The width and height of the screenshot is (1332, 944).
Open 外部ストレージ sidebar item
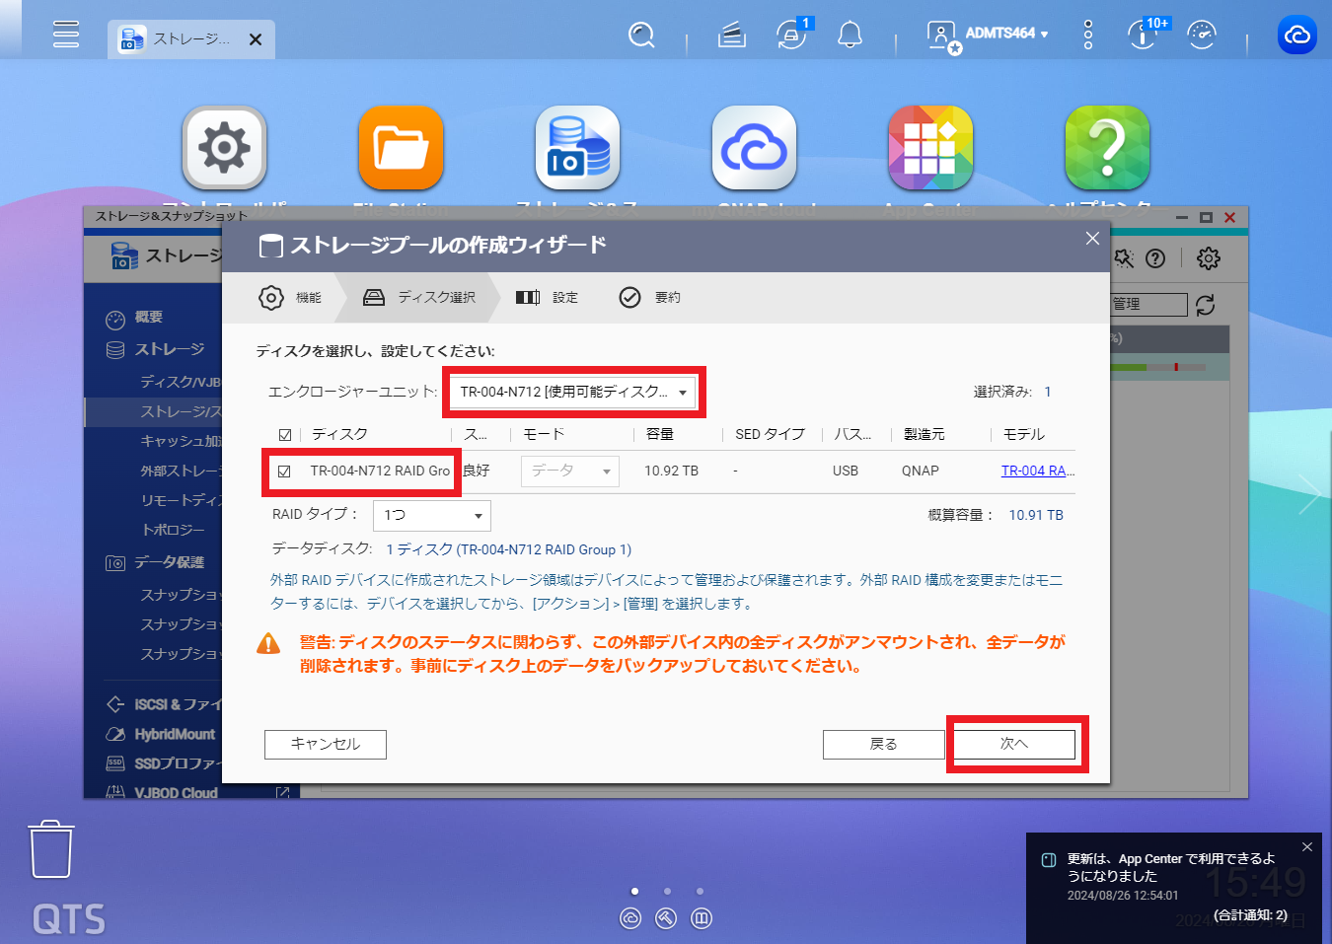(181, 471)
